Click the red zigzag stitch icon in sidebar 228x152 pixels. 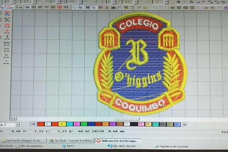tap(6, 25)
